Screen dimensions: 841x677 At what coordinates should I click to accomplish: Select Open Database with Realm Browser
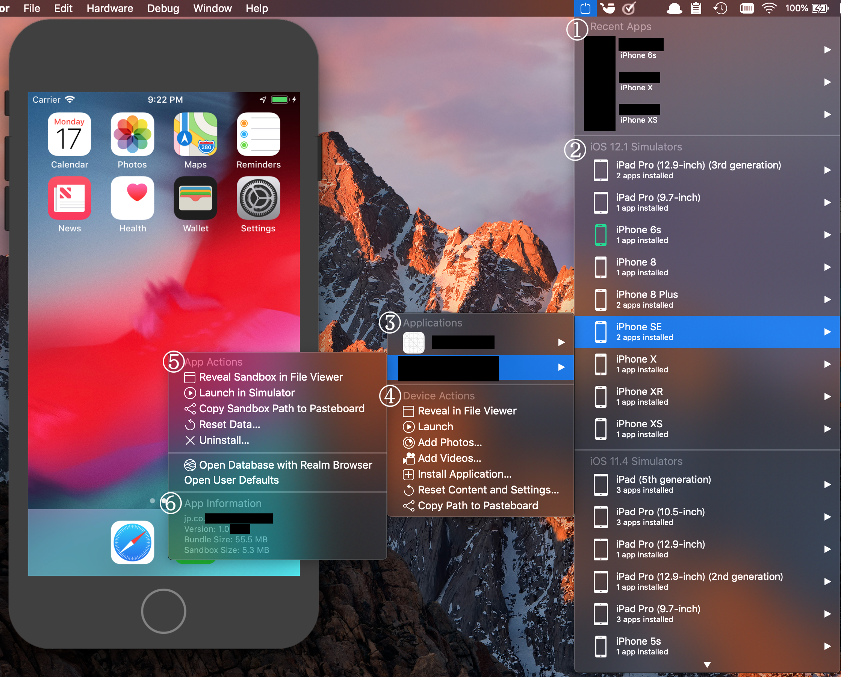click(x=277, y=465)
